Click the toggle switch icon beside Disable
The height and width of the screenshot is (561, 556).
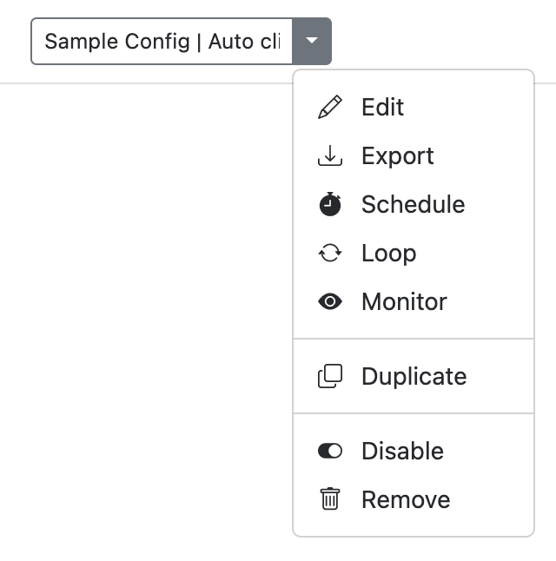[x=330, y=452]
